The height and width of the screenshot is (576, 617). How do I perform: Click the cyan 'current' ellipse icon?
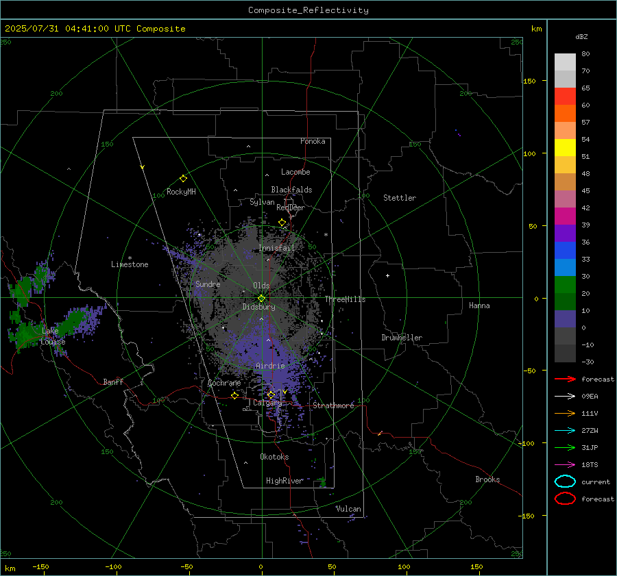point(565,481)
